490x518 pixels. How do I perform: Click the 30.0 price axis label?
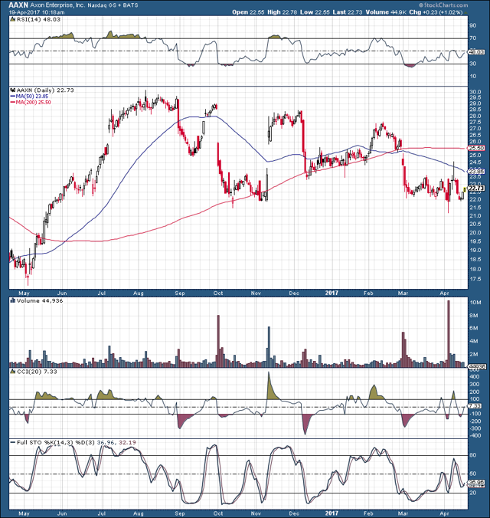(475, 92)
